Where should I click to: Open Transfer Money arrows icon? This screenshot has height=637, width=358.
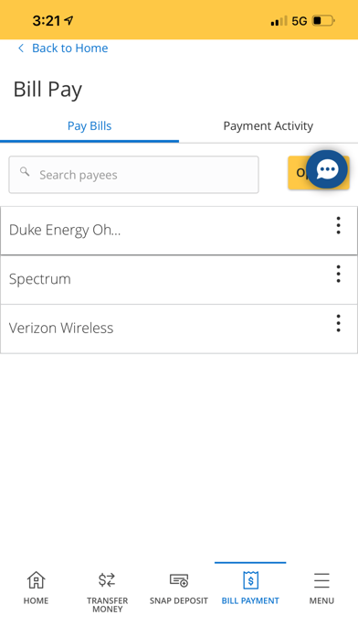coord(107,580)
